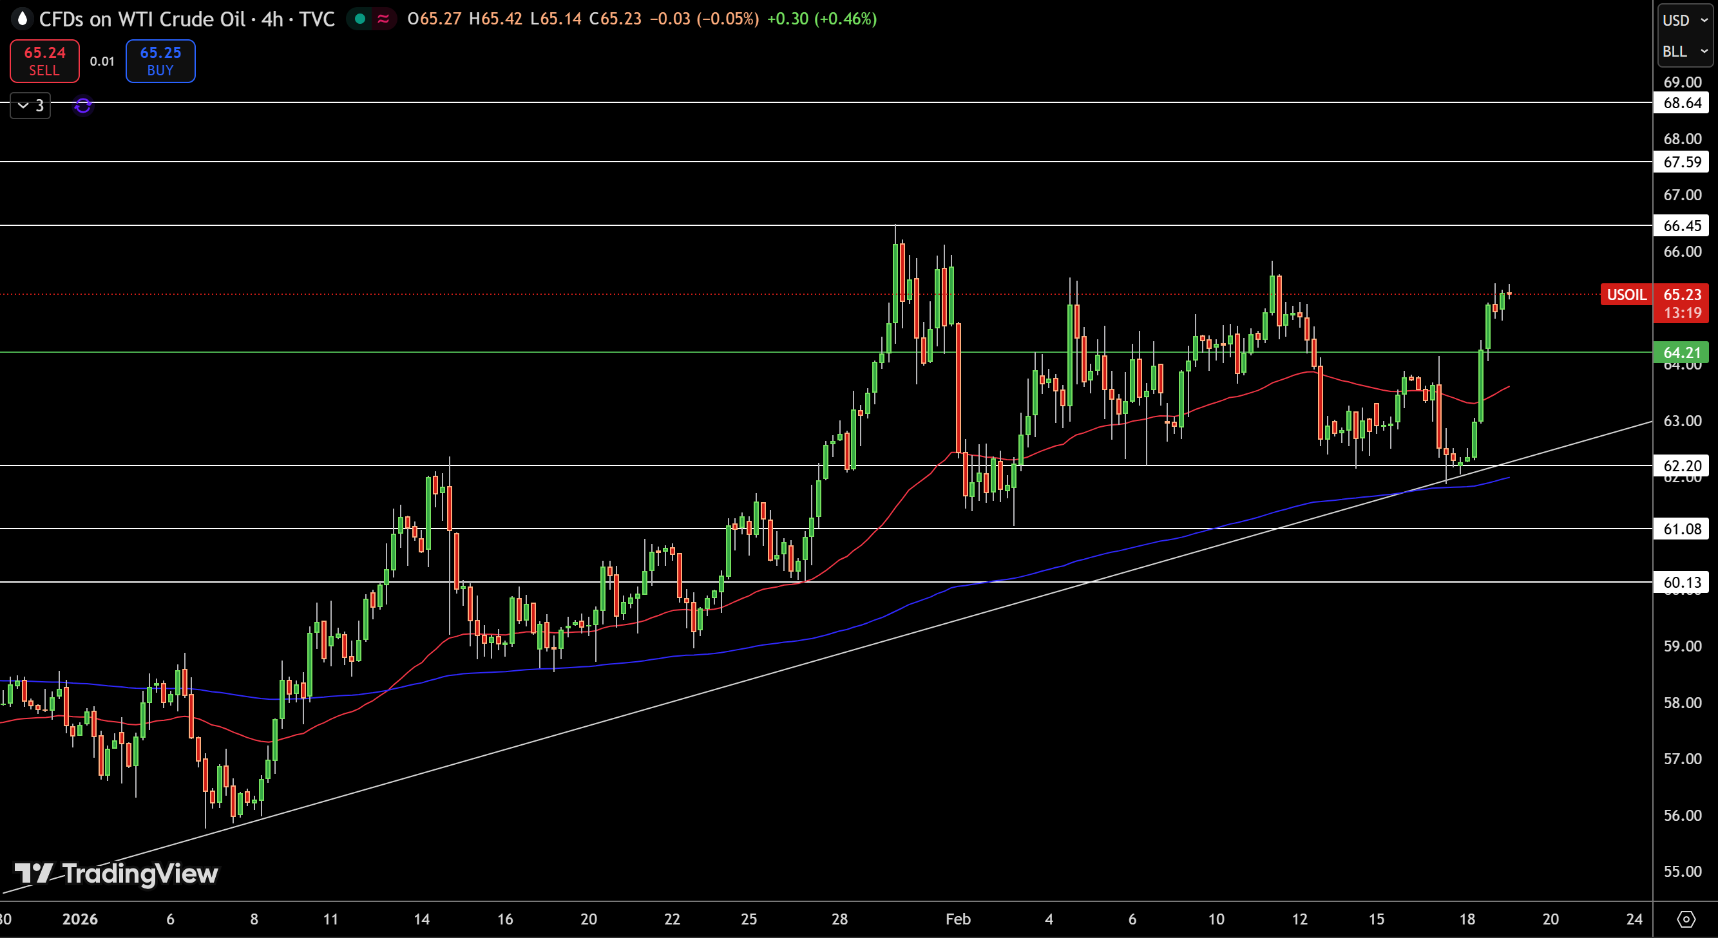Click the spread value 0.01
Image resolution: width=1718 pixels, height=938 pixels.
[x=102, y=61]
